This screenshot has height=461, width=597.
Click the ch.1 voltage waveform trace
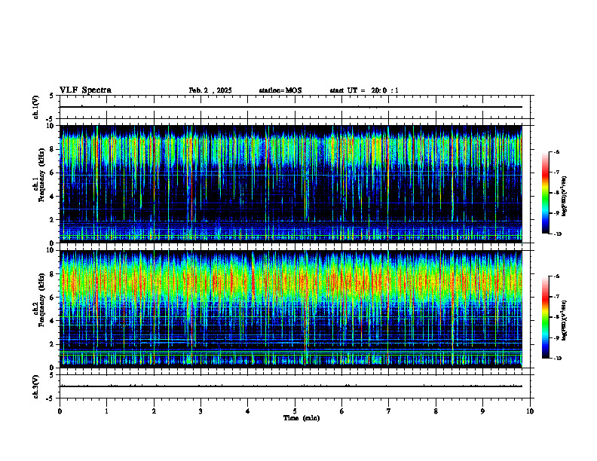291,107
